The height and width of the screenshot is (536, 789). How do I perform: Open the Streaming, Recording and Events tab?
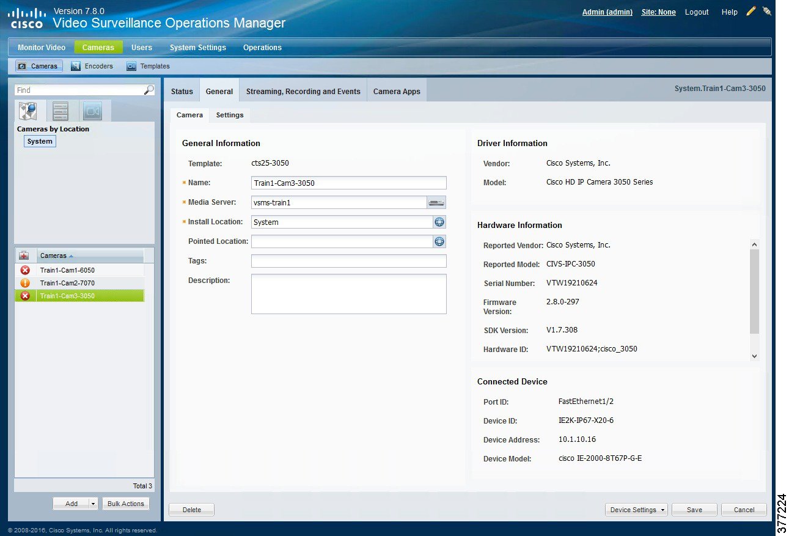(x=303, y=91)
